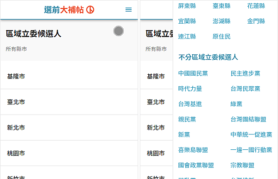The width and height of the screenshot is (278, 179).
Task: Open 連江縣 link
Action: tap(187, 37)
